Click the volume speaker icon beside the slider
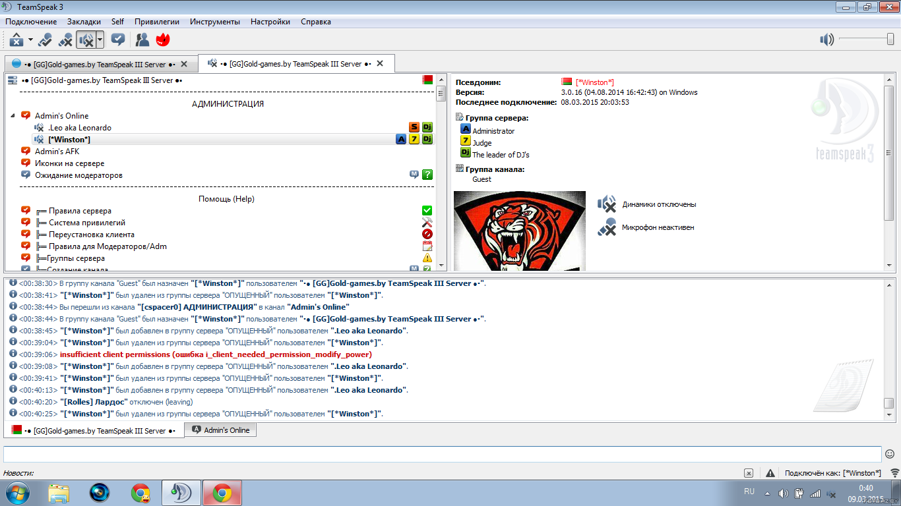Image resolution: width=901 pixels, height=506 pixels. [826, 40]
